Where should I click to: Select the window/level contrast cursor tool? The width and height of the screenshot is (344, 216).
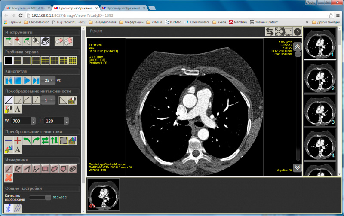pyautogui.click(x=36, y=41)
